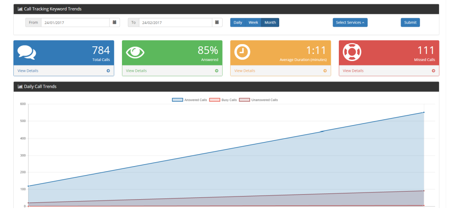Viewport: 459px width, 217px height.
Task: Switch the period toggle to Daily
Action: (x=238, y=23)
